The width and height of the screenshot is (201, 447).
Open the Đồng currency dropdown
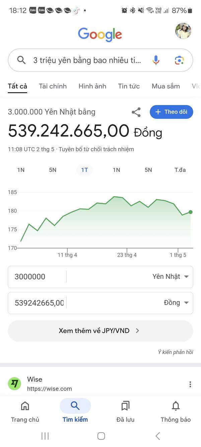(x=176, y=303)
